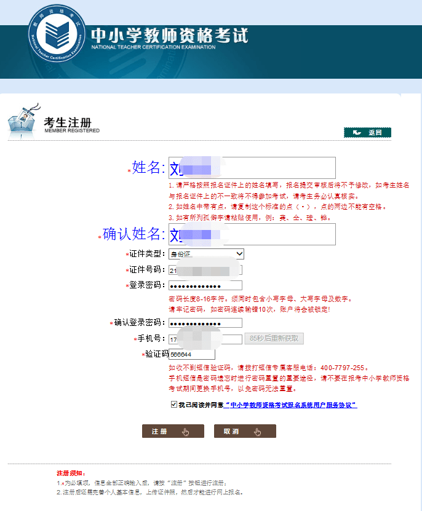Click the 如有所列孤僻字 rare character hint

click(x=250, y=218)
